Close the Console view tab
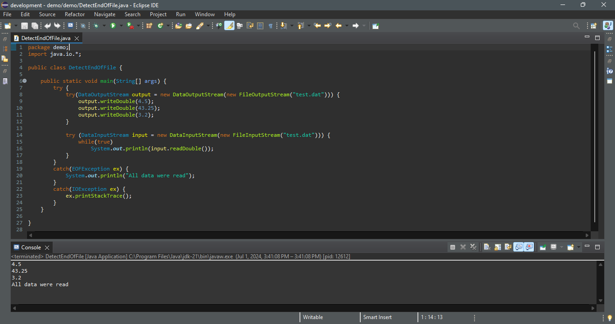Image resolution: width=615 pixels, height=324 pixels. pyautogui.click(x=47, y=247)
